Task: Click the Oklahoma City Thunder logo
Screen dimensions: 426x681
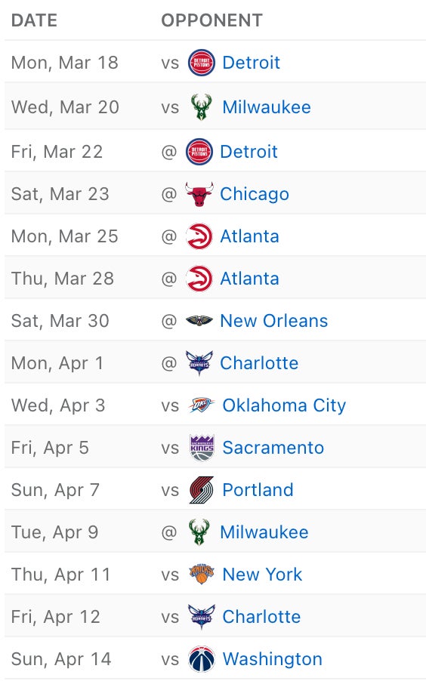Action: pos(201,405)
